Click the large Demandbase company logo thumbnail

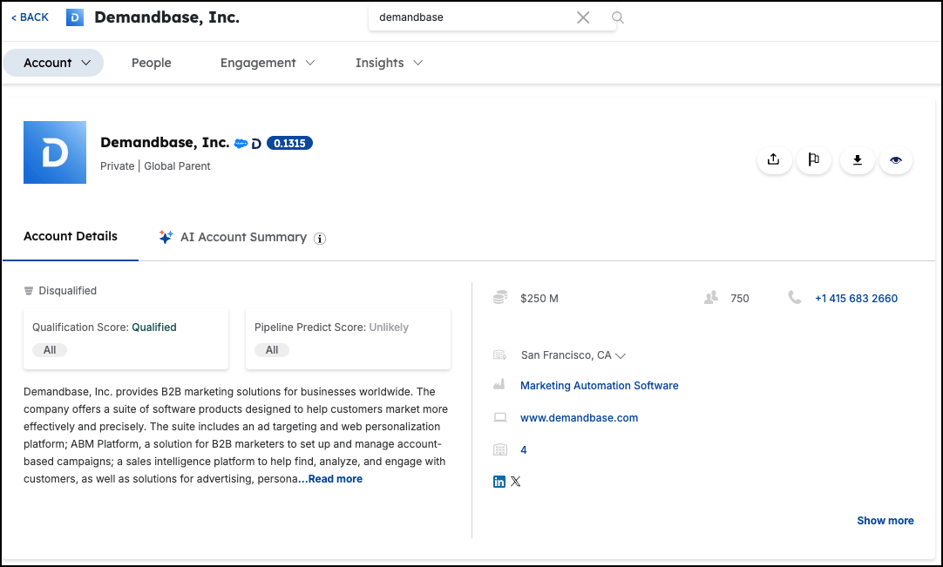(x=55, y=152)
